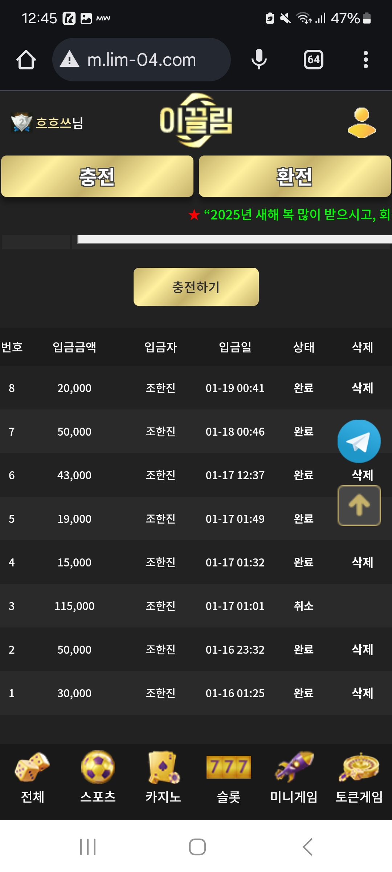Open the browser tab switcher showing 64

point(313,60)
